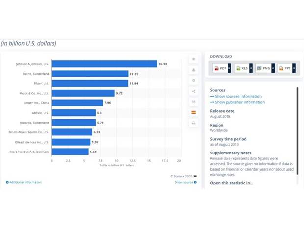
Task: Click the info panel vertical scrollbar
Action: pos(297,131)
